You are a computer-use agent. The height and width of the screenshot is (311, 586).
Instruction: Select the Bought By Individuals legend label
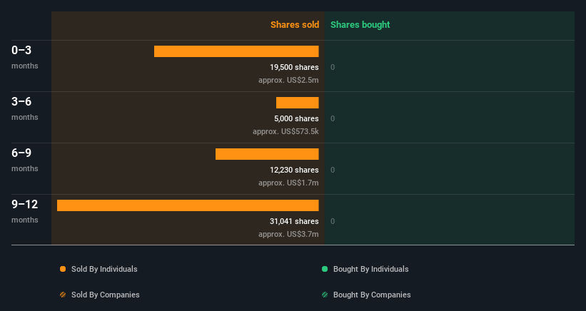tap(370, 269)
